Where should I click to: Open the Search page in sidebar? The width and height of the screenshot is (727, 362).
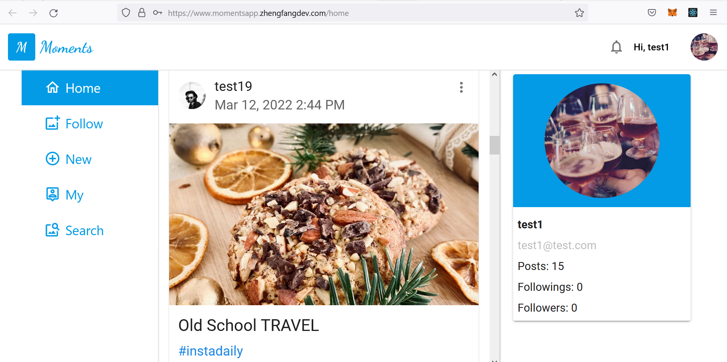pyautogui.click(x=84, y=231)
